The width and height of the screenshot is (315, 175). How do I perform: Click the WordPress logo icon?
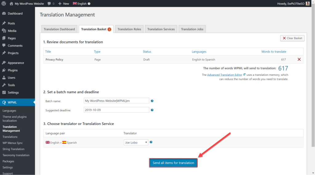[4, 3]
